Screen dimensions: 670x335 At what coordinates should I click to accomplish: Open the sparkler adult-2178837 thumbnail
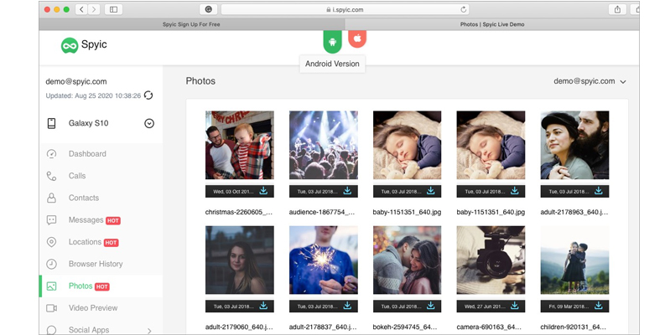(x=324, y=260)
